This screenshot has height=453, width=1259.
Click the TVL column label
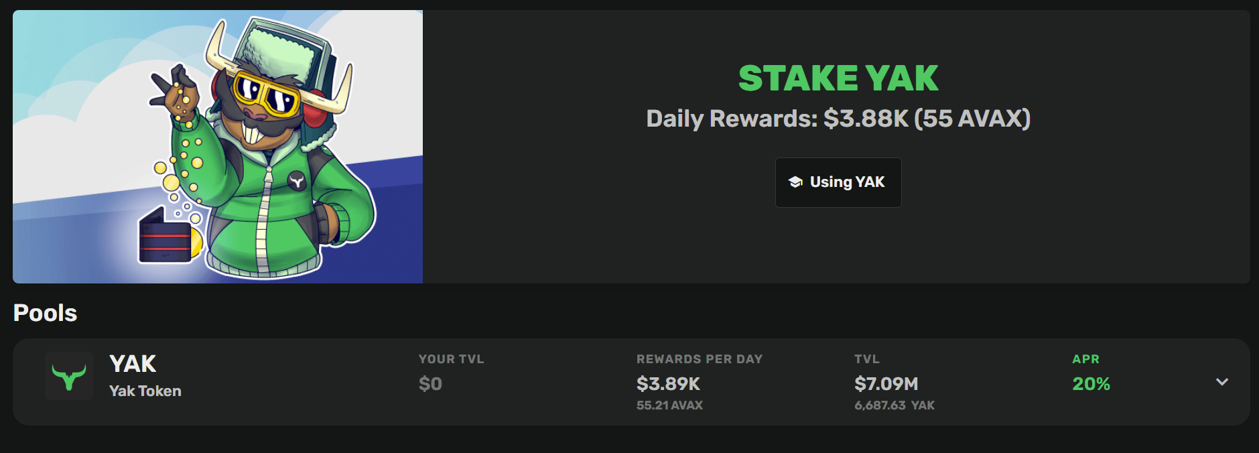pos(867,359)
